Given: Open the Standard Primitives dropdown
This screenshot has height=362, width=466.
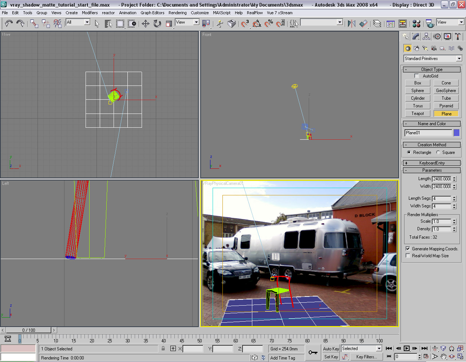Looking at the screenshot, I should (x=433, y=59).
